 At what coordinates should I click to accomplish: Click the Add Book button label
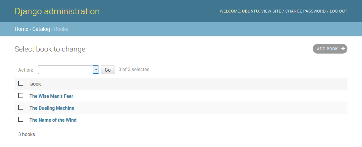[x=327, y=49]
